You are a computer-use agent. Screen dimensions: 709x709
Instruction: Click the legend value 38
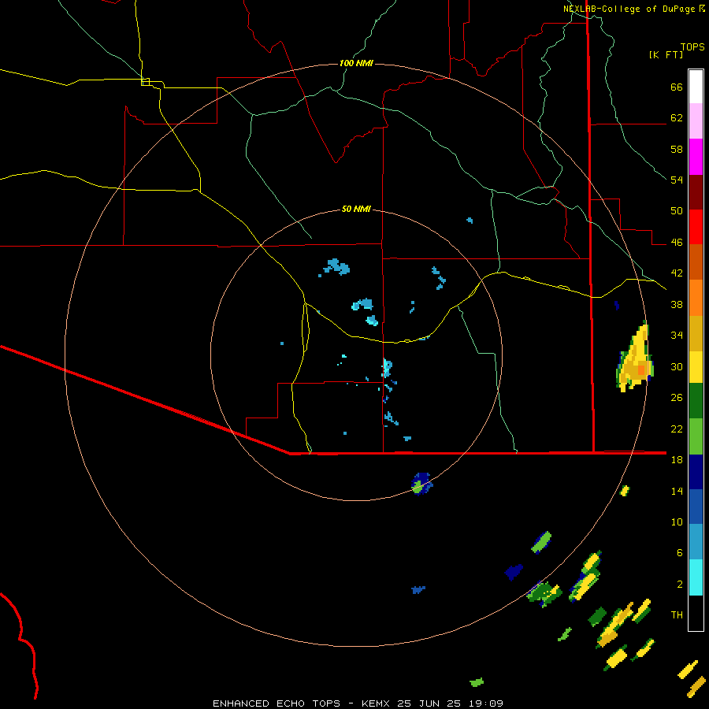[x=677, y=304]
